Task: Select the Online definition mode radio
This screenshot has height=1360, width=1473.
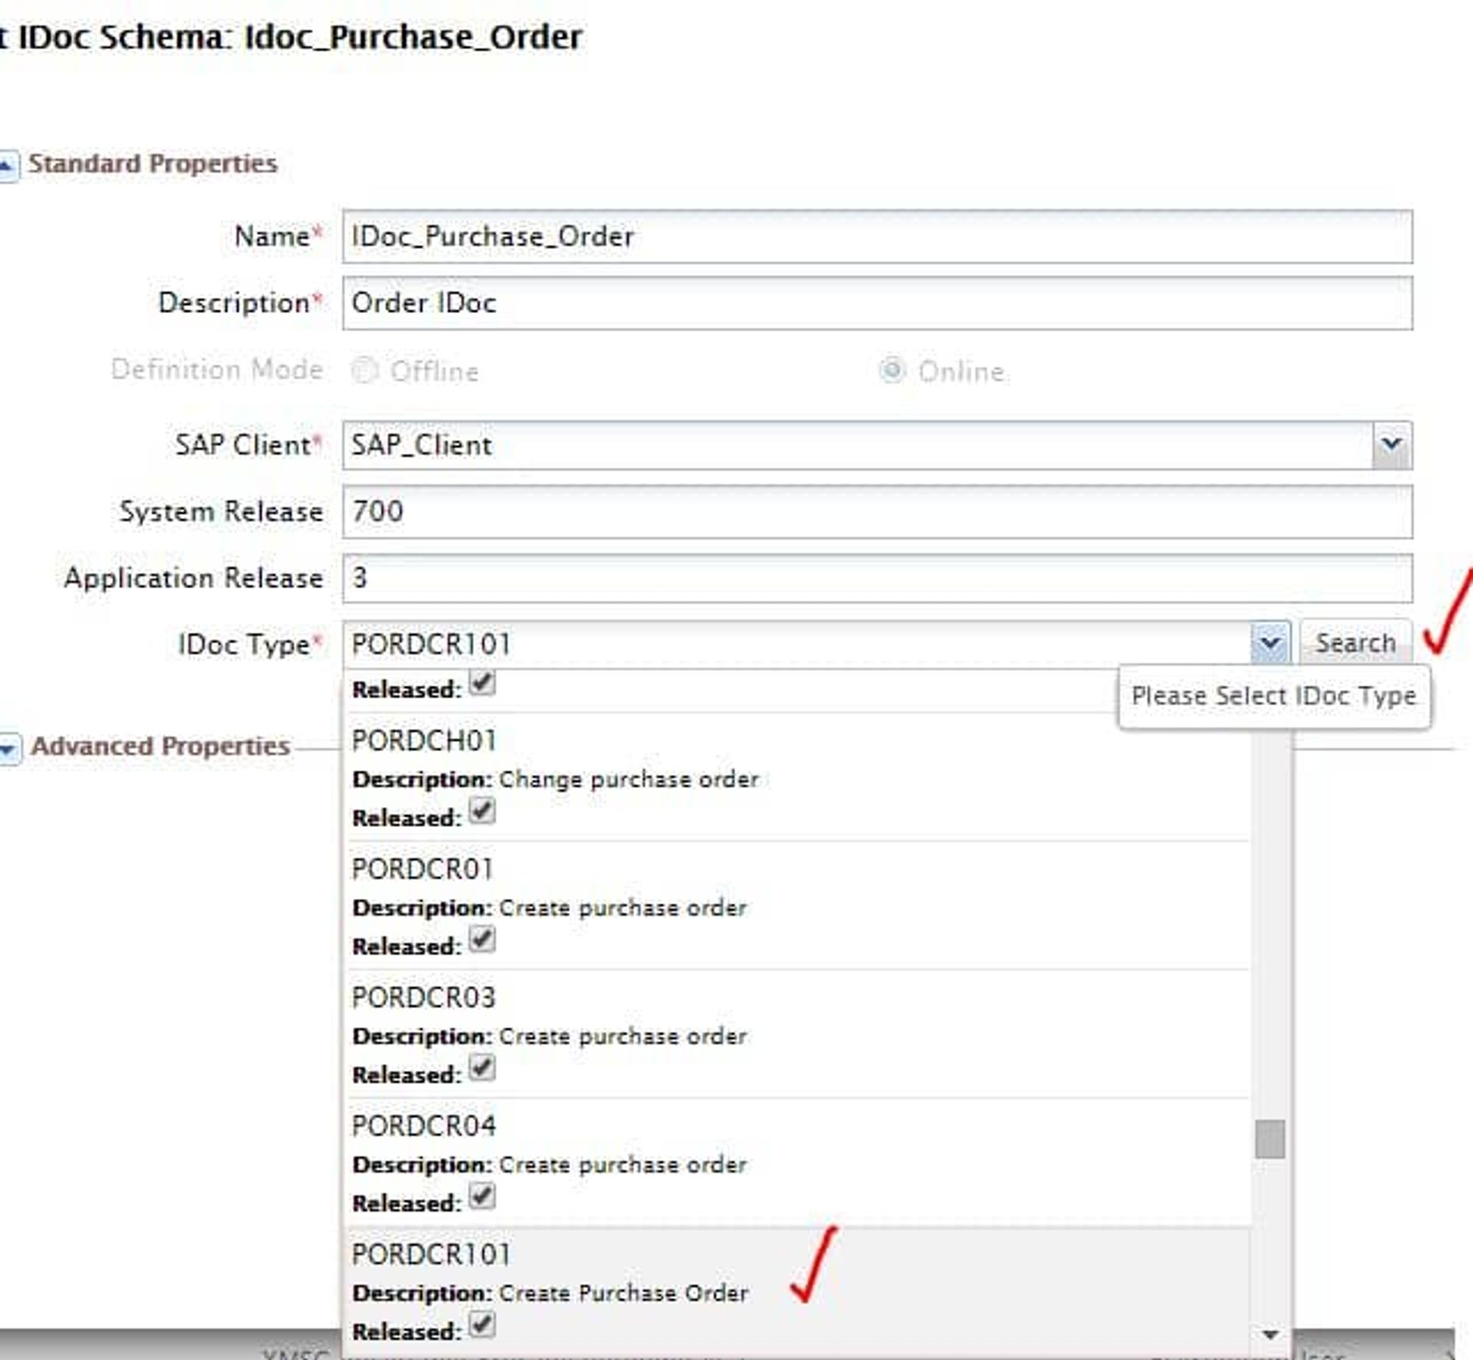Action: pyautogui.click(x=892, y=370)
